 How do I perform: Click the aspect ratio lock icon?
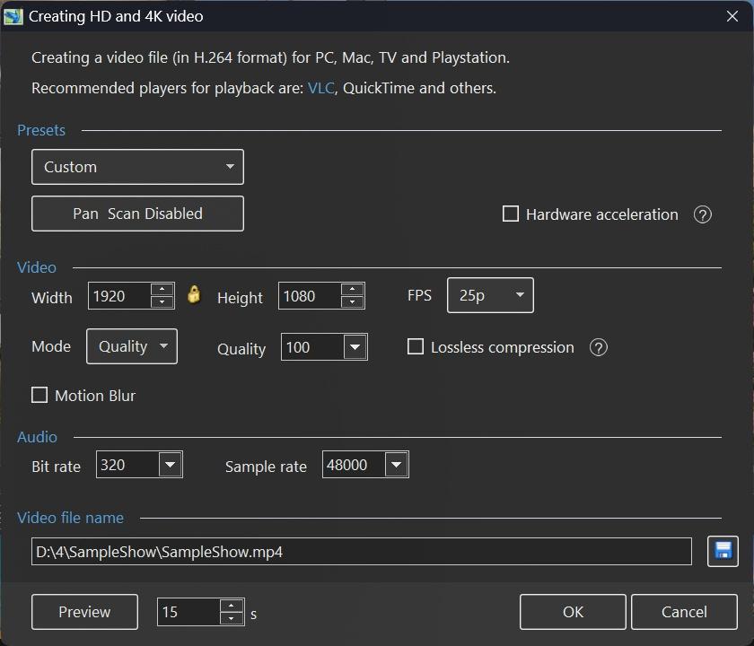(x=194, y=295)
